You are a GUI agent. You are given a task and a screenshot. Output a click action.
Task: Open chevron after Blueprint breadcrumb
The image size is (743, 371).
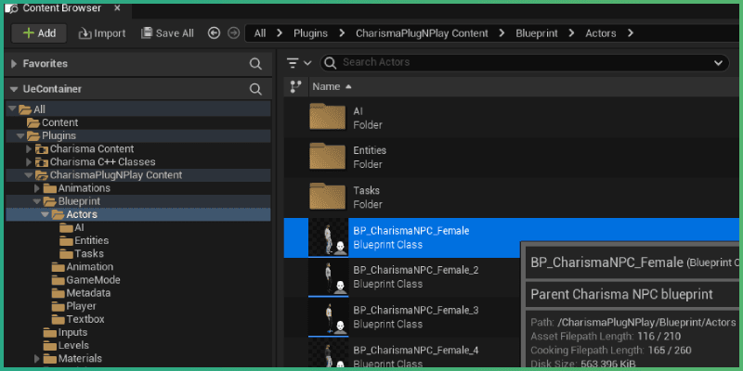pos(571,33)
